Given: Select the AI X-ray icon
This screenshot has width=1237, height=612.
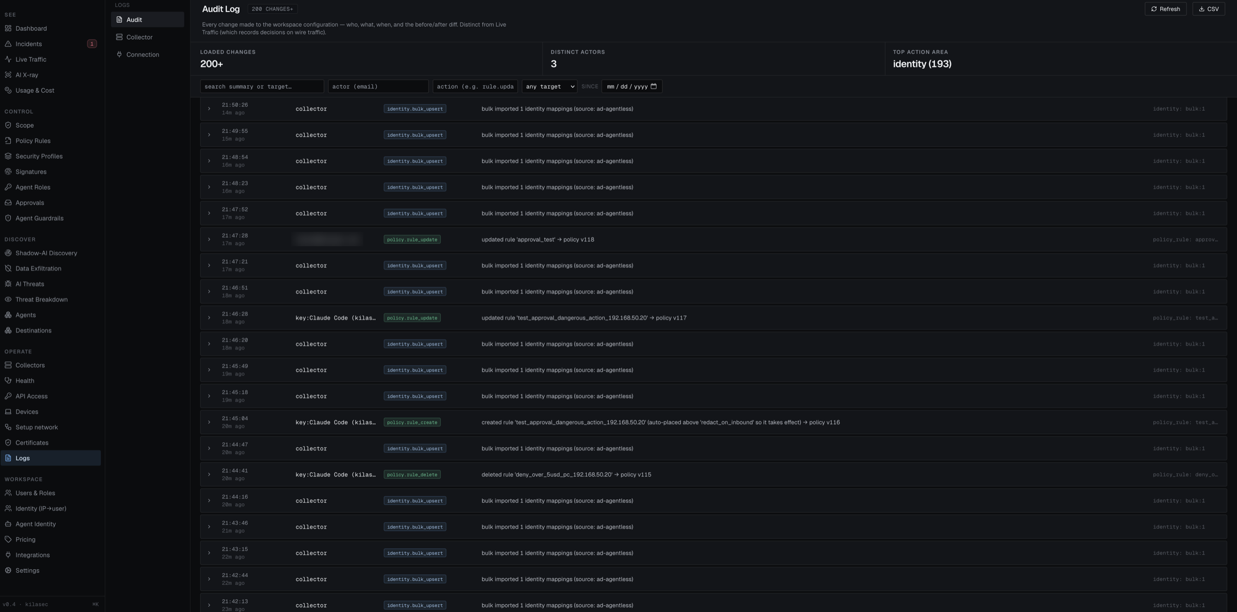Looking at the screenshot, I should (x=8, y=75).
